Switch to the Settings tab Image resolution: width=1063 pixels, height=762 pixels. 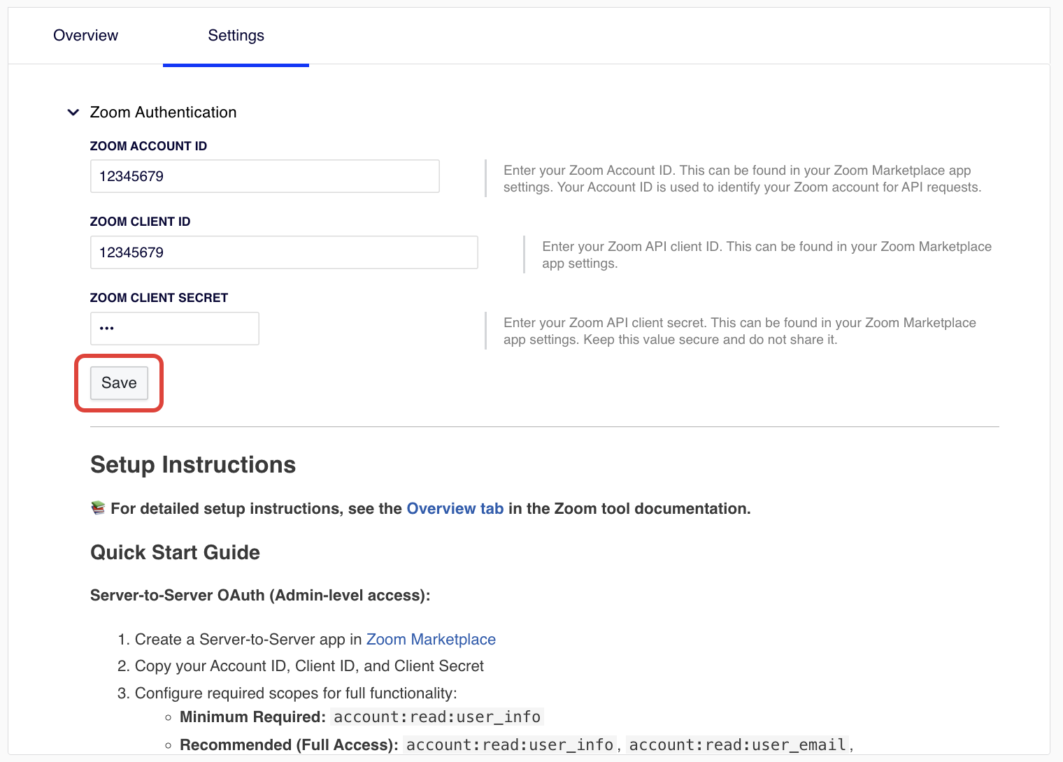pyautogui.click(x=236, y=35)
